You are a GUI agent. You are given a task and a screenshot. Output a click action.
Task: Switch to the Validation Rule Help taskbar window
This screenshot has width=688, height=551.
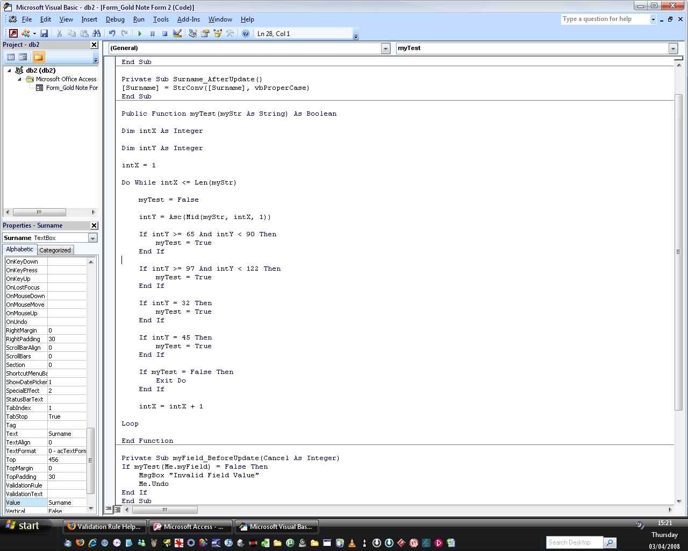tap(104, 527)
